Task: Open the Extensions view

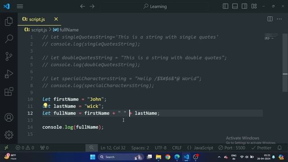Action: [9, 91]
